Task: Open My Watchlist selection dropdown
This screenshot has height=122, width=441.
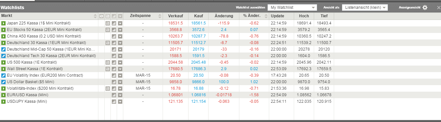Action: (292, 8)
